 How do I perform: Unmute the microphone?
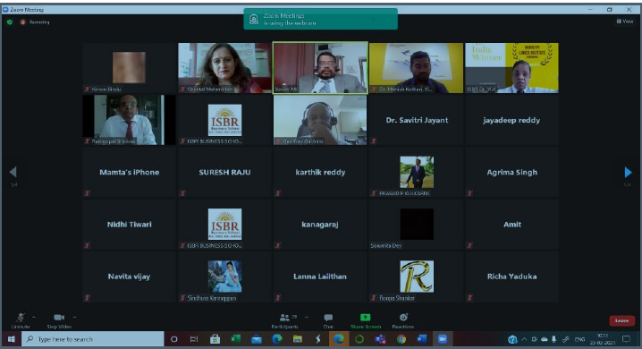[x=20, y=320]
